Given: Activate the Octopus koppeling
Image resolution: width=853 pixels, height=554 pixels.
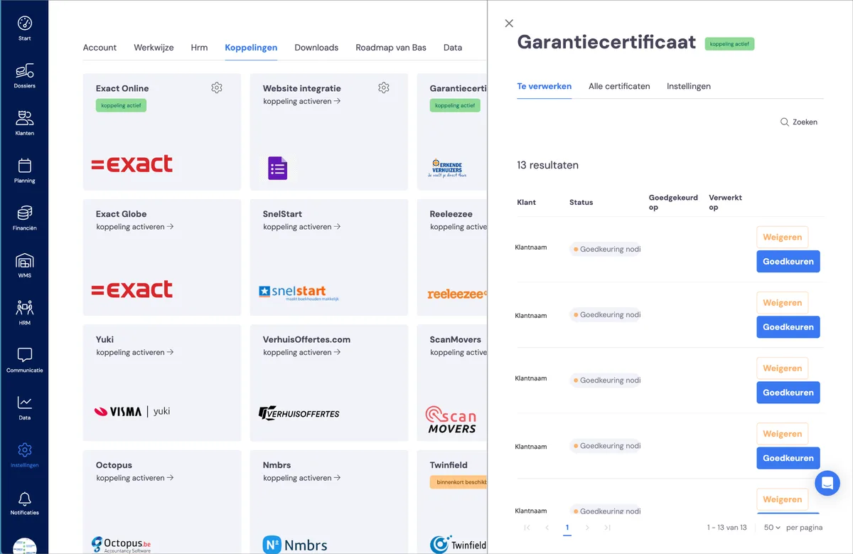Looking at the screenshot, I should tap(135, 478).
